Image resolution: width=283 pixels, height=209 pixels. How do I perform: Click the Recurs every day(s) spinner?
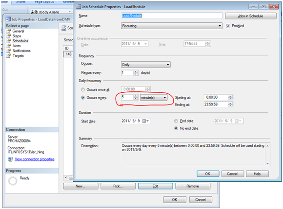click(130, 73)
